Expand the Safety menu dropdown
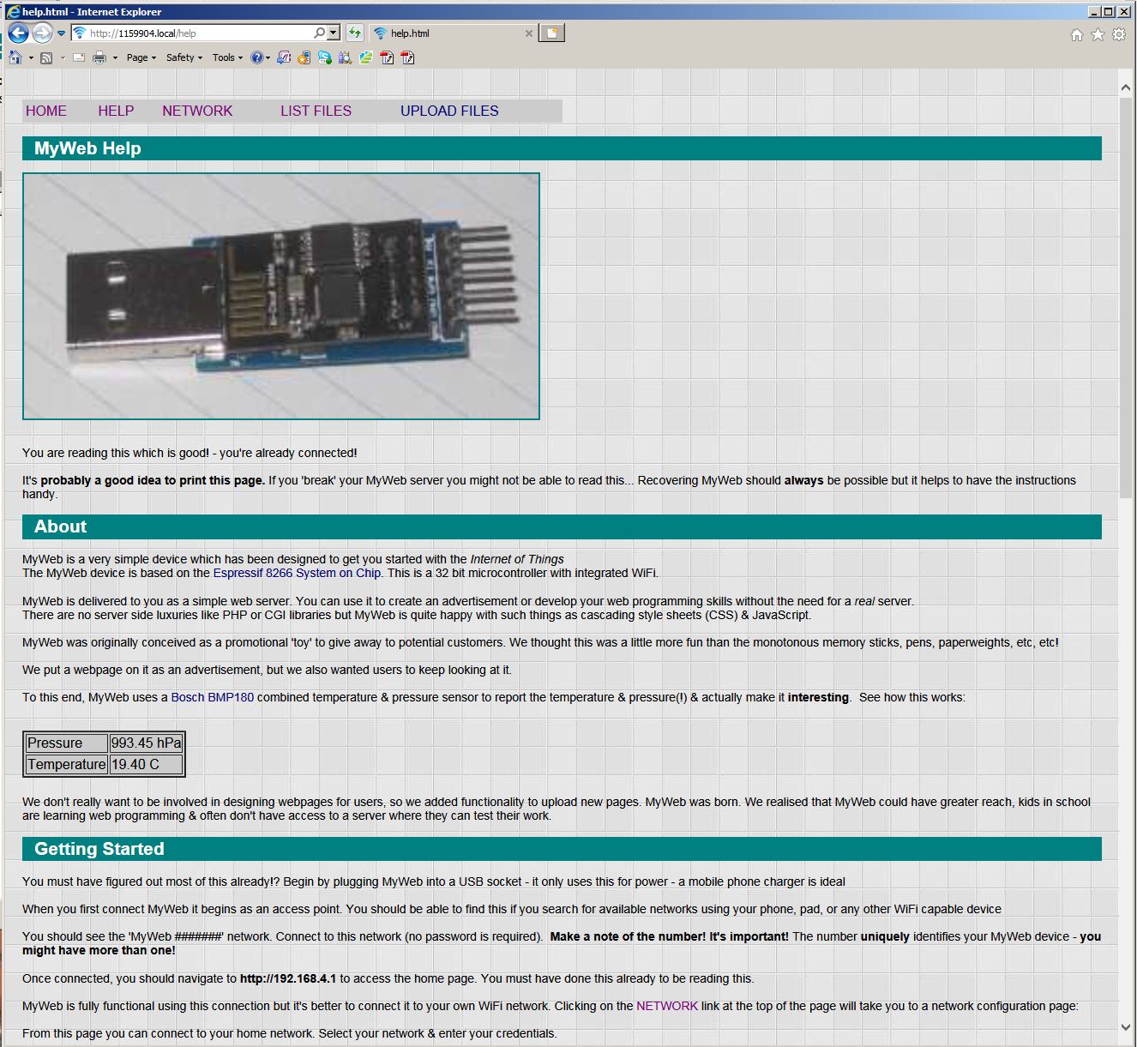Image resolution: width=1137 pixels, height=1047 pixels. point(183,57)
